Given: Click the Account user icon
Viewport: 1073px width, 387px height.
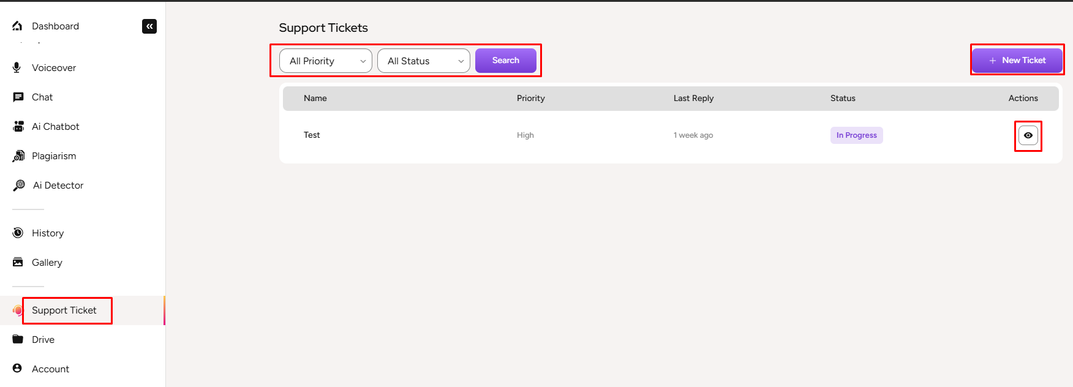Looking at the screenshot, I should click(x=18, y=369).
